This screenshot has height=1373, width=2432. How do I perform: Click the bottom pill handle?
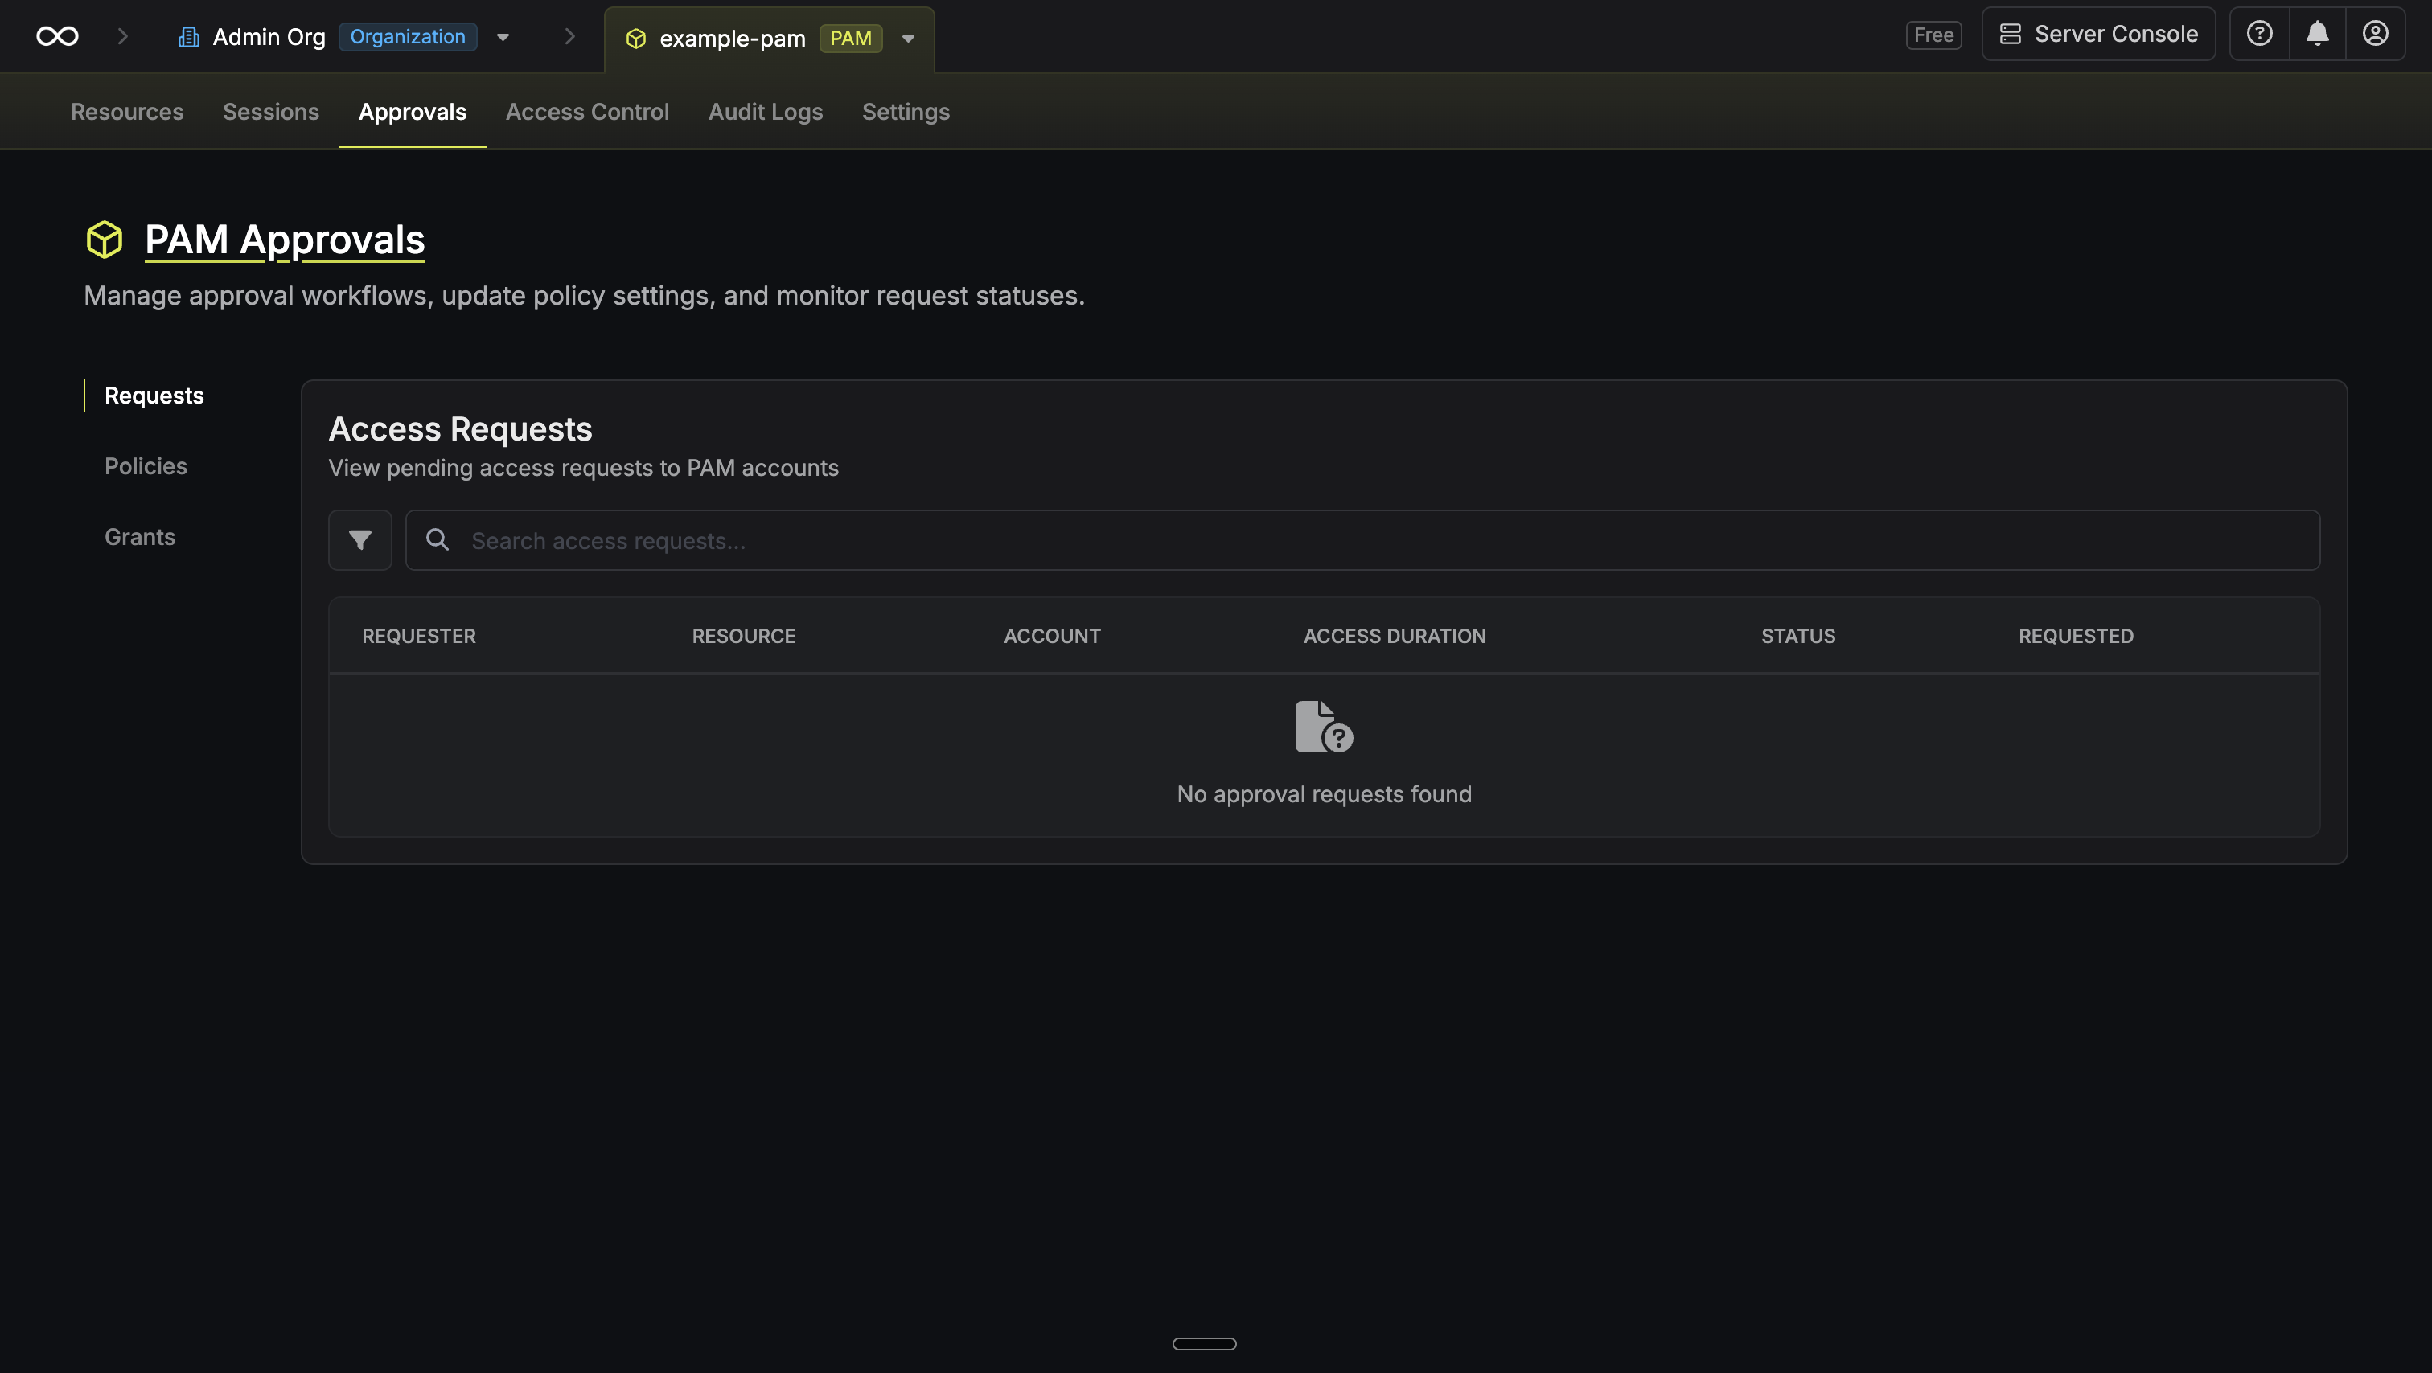1205,1344
